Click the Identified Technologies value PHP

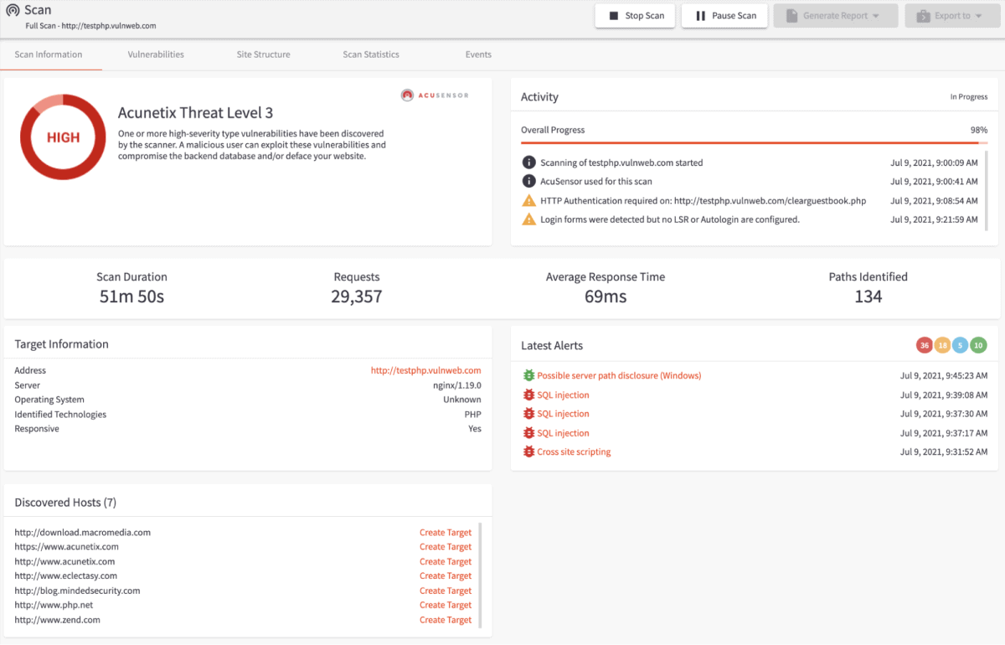click(473, 415)
